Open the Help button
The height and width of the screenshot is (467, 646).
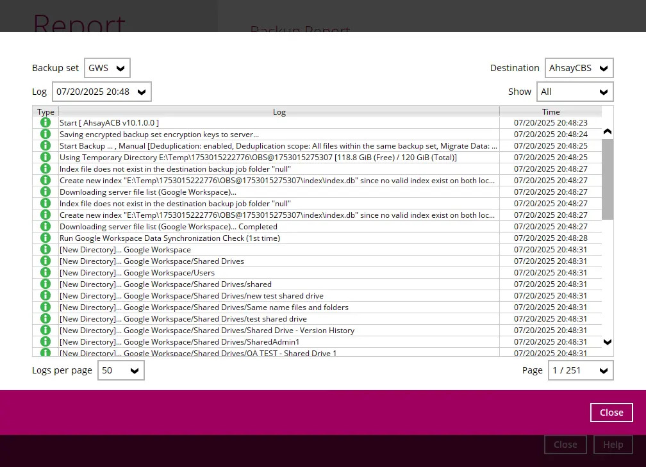click(613, 444)
